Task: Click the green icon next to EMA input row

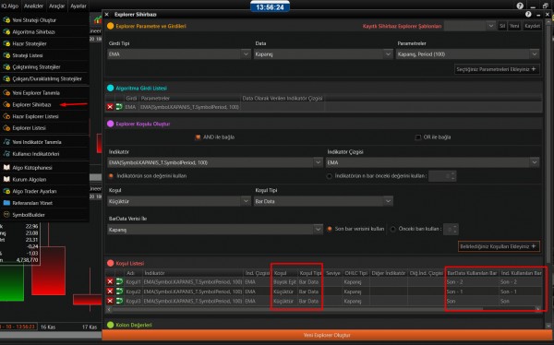Action: point(119,107)
